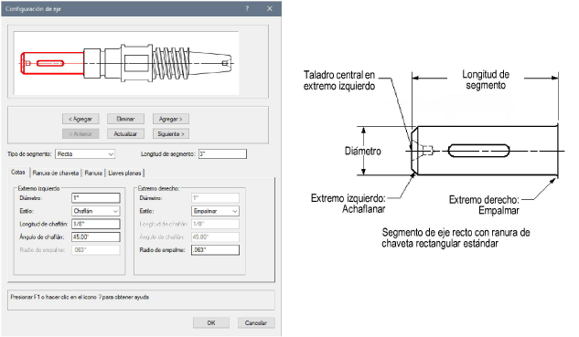
Task: Click the left end Diámetro field
Action: point(96,198)
